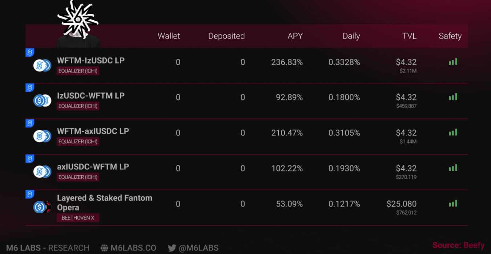Click the safety bars icon for WFTM-lzUSDC LP

(453, 62)
